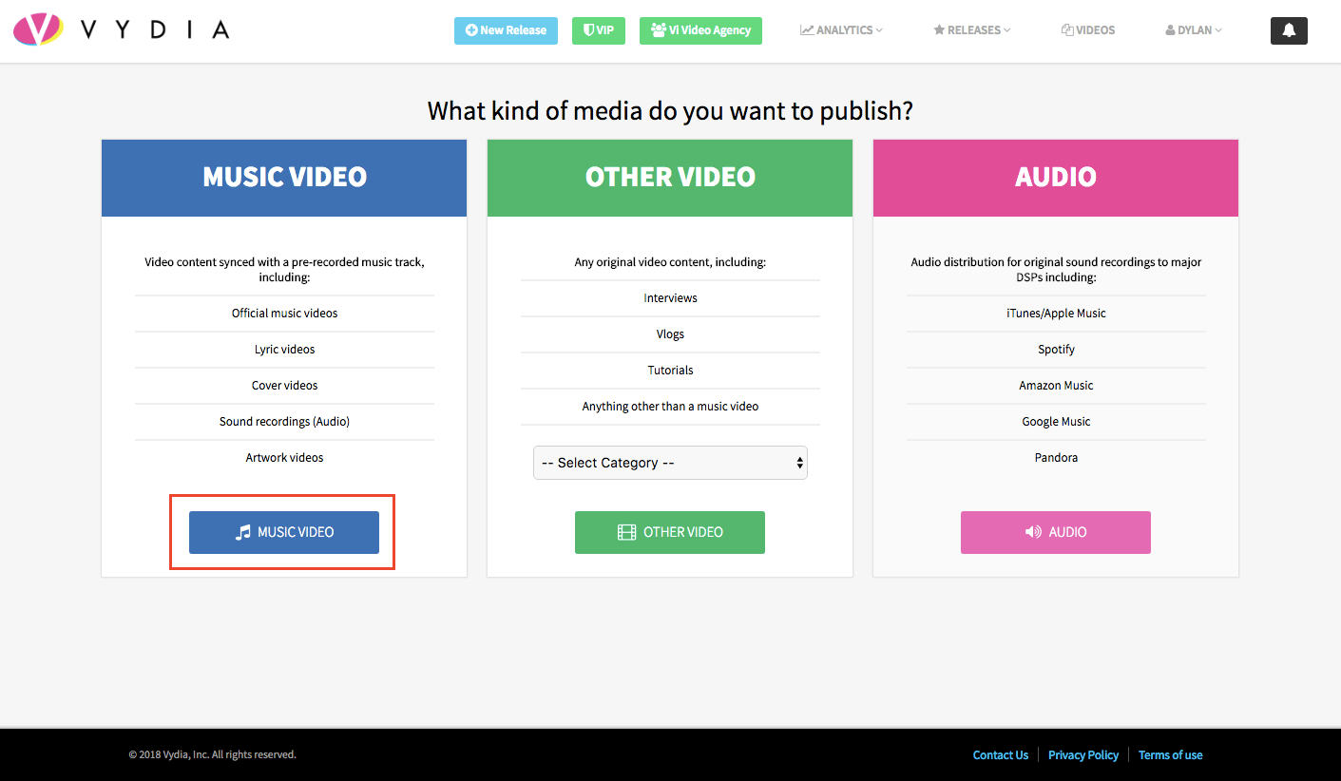Click the Vydia logo

coord(122,29)
